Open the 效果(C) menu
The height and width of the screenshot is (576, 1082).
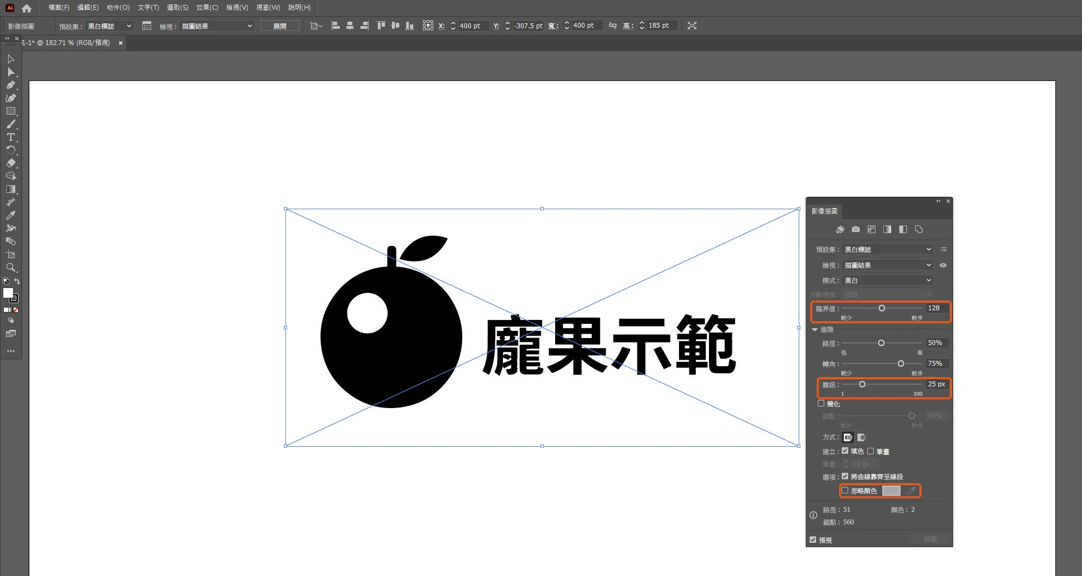click(x=207, y=8)
